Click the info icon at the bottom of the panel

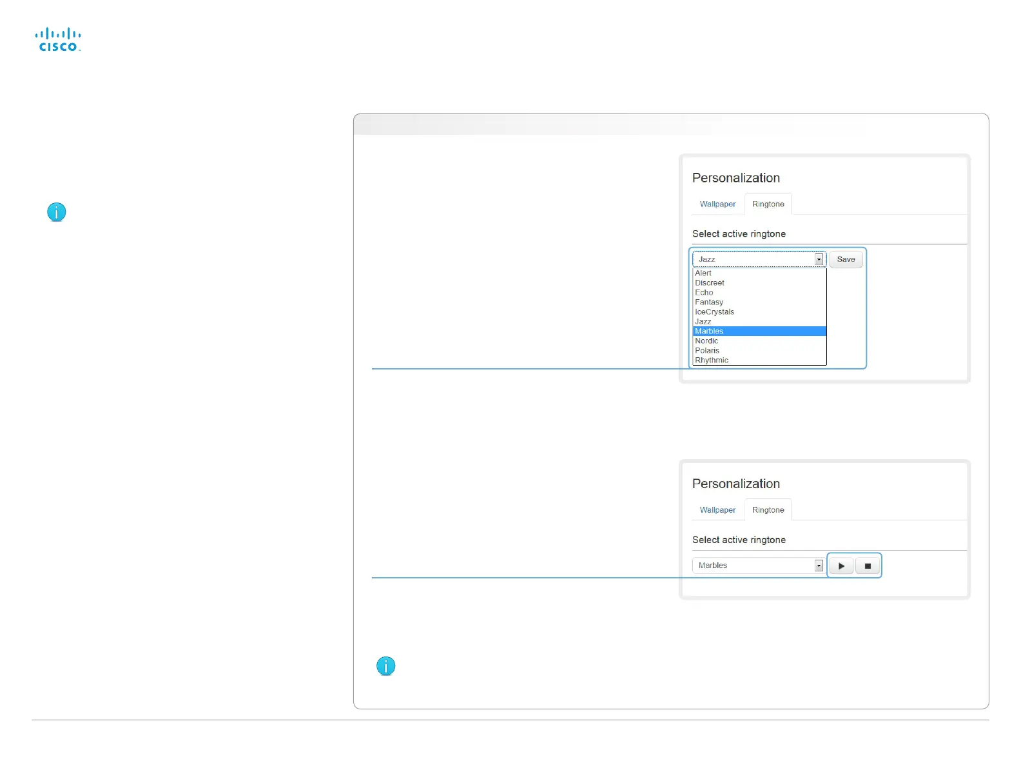coord(385,666)
